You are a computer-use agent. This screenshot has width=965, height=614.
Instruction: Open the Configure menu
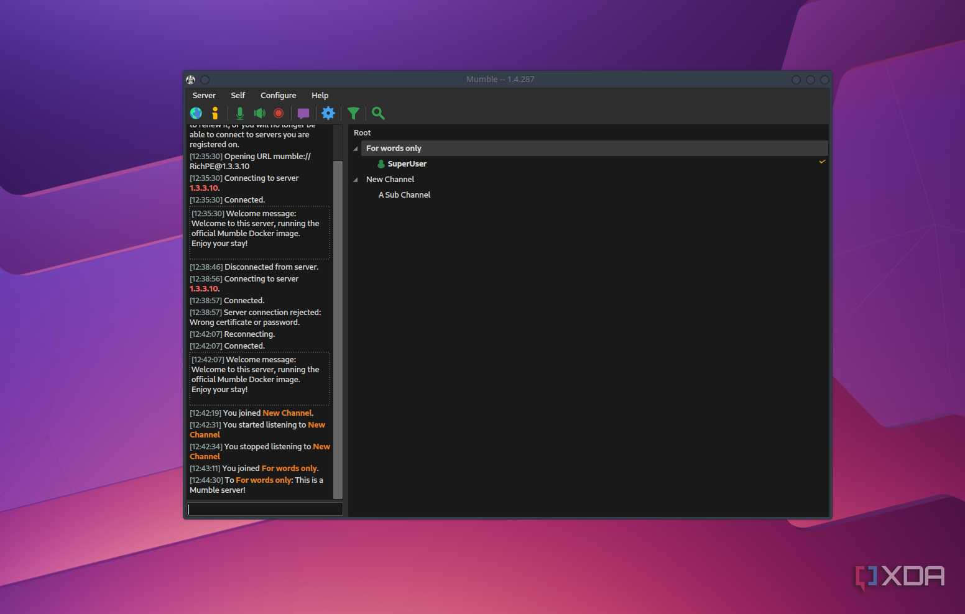(x=279, y=96)
